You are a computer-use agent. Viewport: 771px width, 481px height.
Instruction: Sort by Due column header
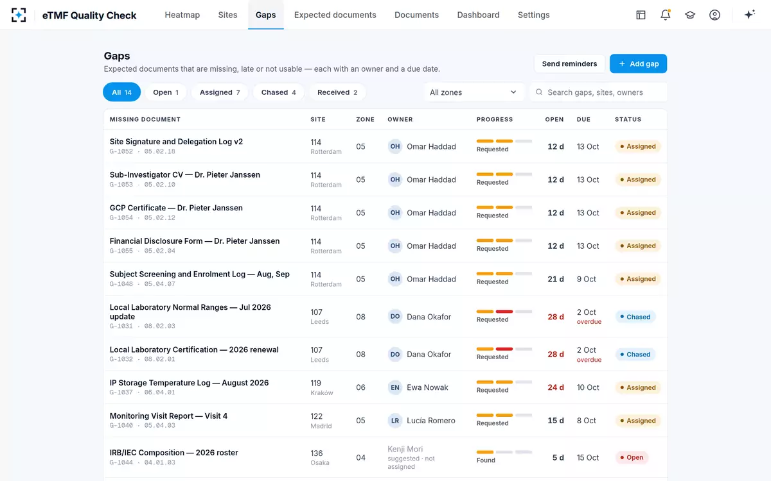[x=583, y=119]
